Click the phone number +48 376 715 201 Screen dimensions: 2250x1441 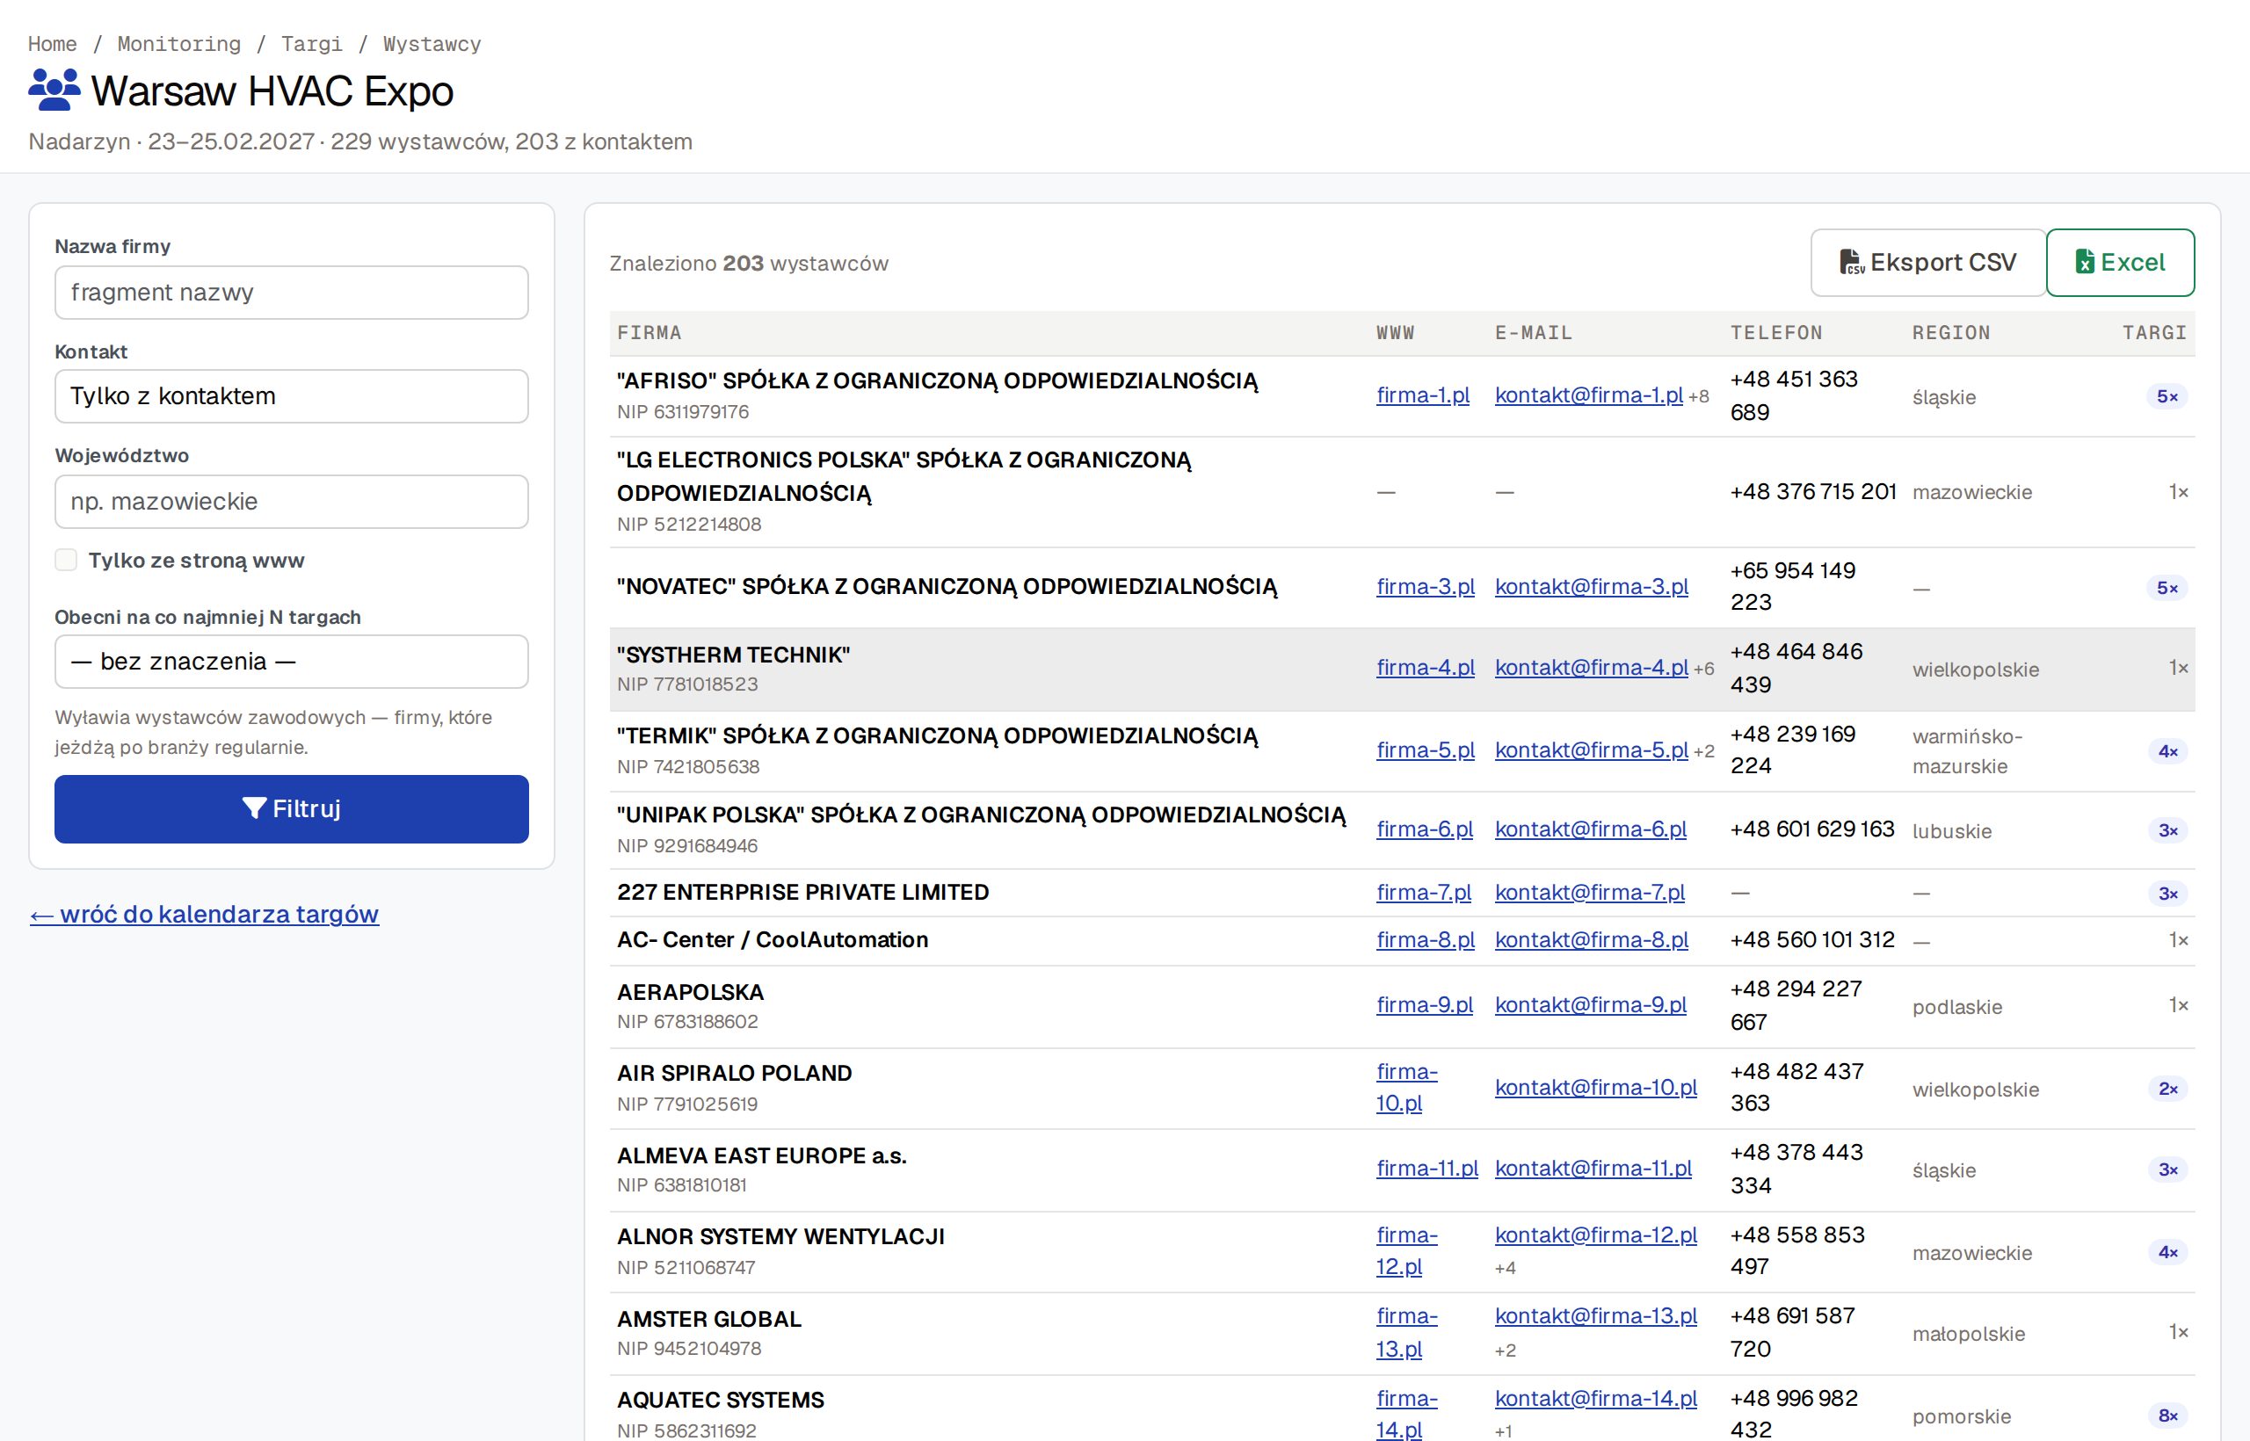pos(1813,491)
